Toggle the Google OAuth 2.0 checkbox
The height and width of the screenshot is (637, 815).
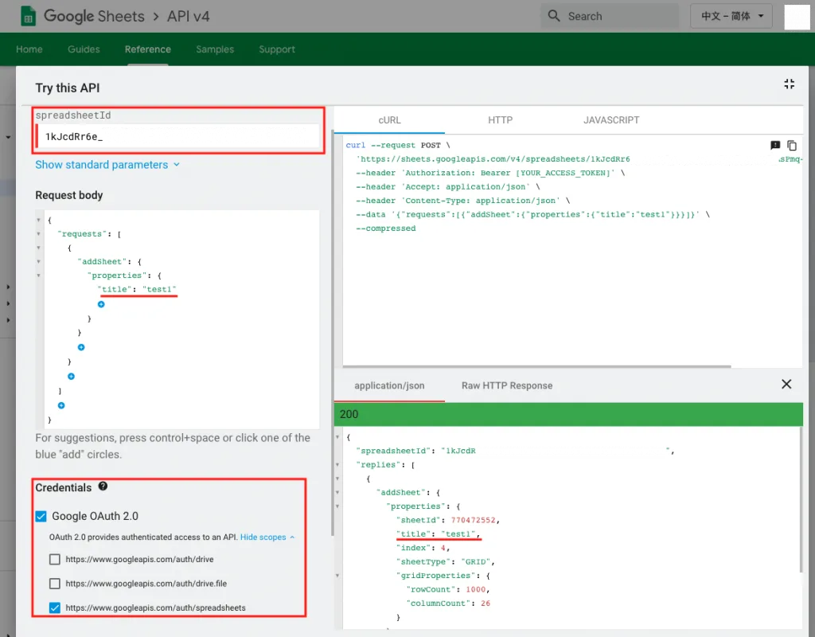point(41,516)
